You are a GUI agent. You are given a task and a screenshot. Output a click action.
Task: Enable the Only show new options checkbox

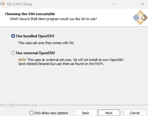[31, 113]
